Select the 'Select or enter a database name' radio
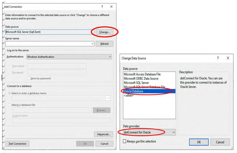Screen dimensions: 237x153 coord(9,93)
